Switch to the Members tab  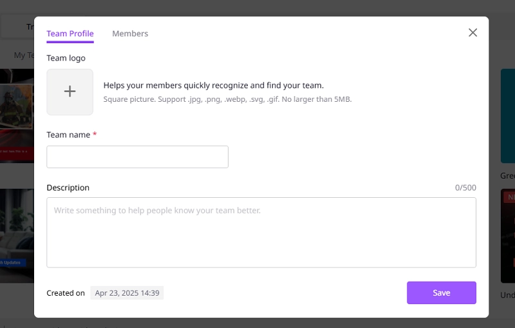(130, 34)
